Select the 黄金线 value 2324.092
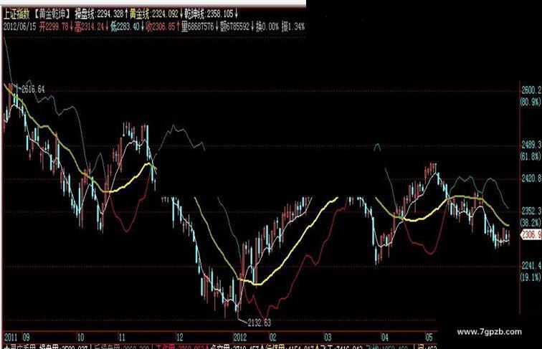Image resolution: width=542 pixels, height=349 pixels. tap(165, 14)
